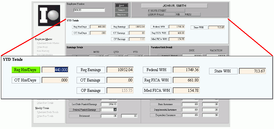Open Rate History in the sidebar
Image resolution: width=274 pixels, height=129 pixels.
pos(43,51)
